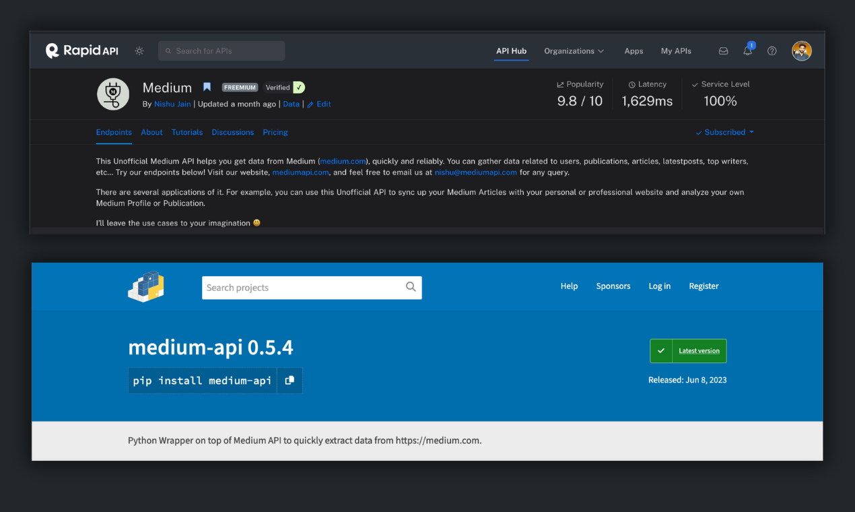Click the 9.8 / 10 popularity value
Screen dimensions: 855x512
[x=580, y=101]
